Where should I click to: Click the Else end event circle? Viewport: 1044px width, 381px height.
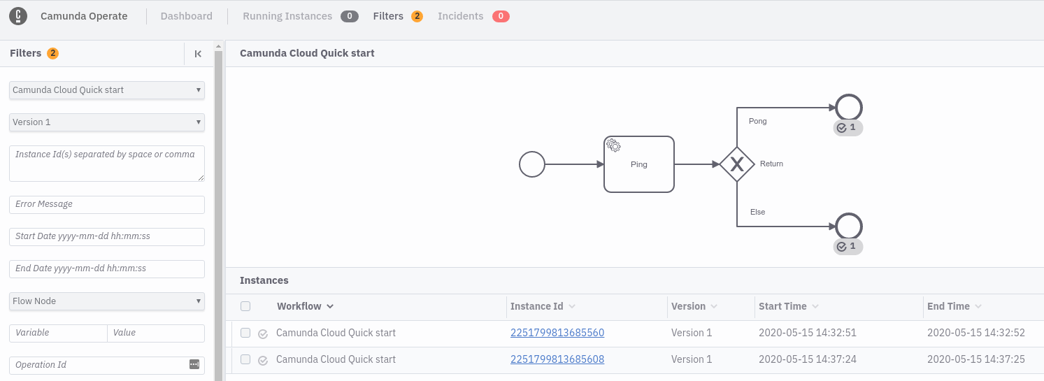(x=848, y=227)
